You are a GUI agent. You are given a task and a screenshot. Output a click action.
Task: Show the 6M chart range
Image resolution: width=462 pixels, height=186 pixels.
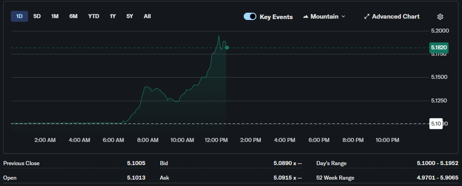point(73,16)
